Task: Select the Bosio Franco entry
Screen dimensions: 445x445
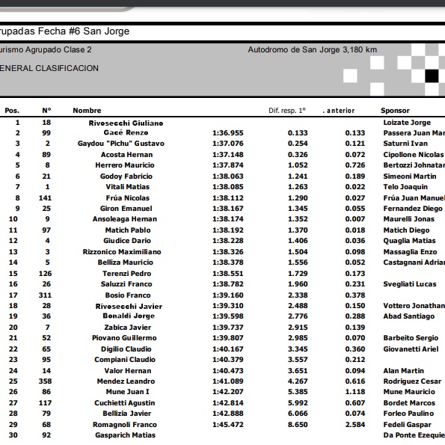Action: pyautogui.click(x=128, y=295)
